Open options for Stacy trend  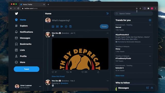tap(150, 47)
